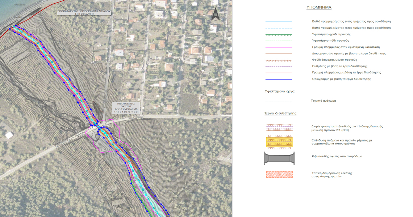
Task: Click the label 'Πυθμένας με βάση τα έργα διευθέτησης'
Action: tap(339, 66)
